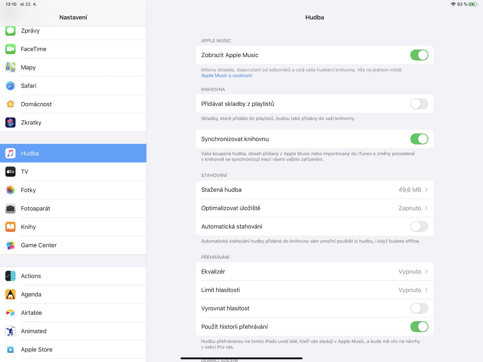Enable Přidávat skladby z playlistů switch
The height and width of the screenshot is (362, 483).
pos(419,104)
